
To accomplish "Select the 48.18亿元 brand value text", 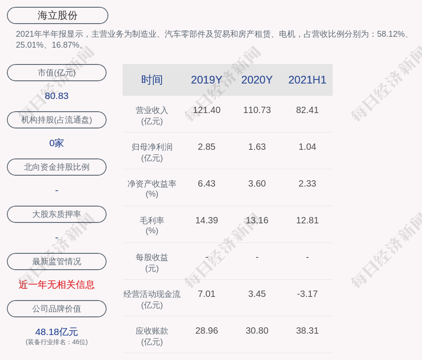I will tap(57, 332).
